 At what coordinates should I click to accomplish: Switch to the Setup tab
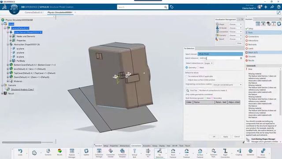point(106,146)
